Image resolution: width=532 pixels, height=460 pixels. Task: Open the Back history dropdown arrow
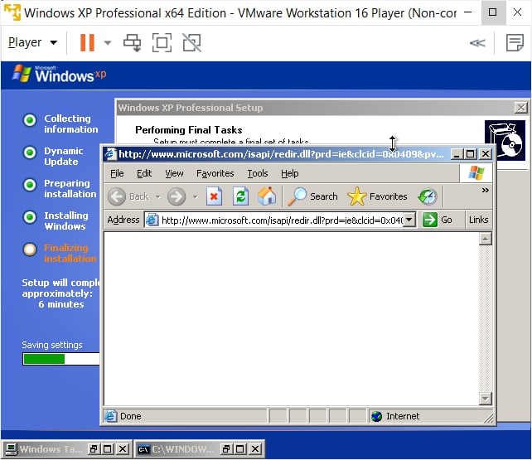point(157,196)
